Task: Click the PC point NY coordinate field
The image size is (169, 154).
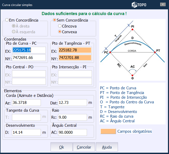Action: tap(29, 58)
